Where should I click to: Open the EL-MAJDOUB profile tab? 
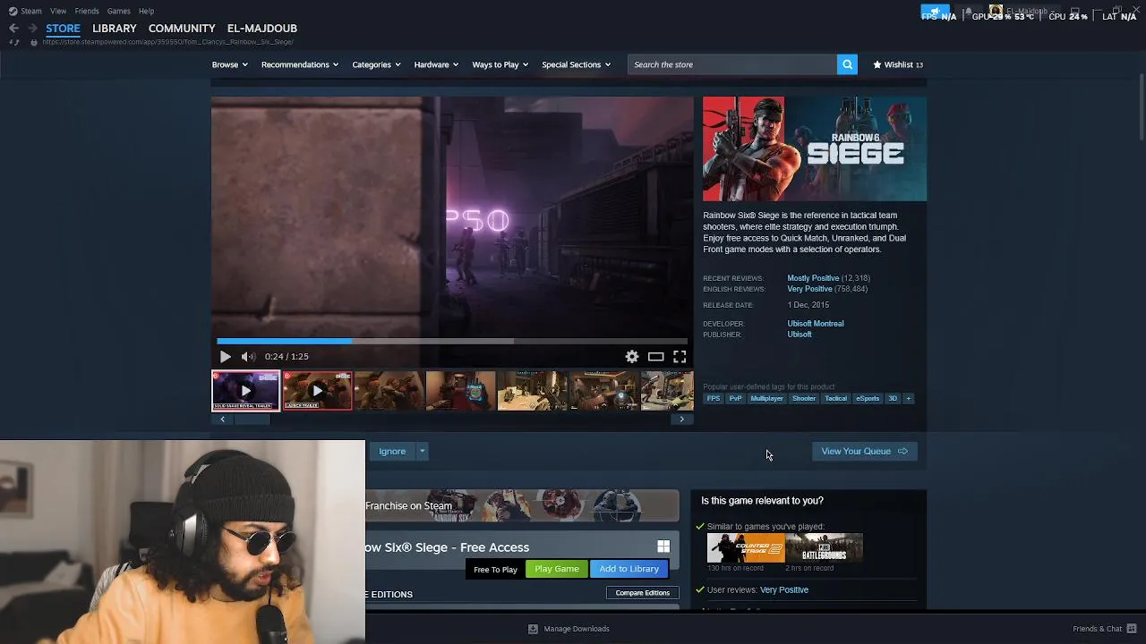coord(262,28)
